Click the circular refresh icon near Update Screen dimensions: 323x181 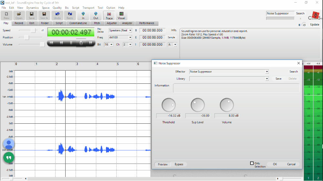[x=304, y=25]
